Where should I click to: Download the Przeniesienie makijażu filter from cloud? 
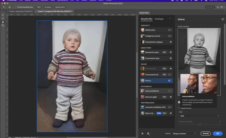171,42
